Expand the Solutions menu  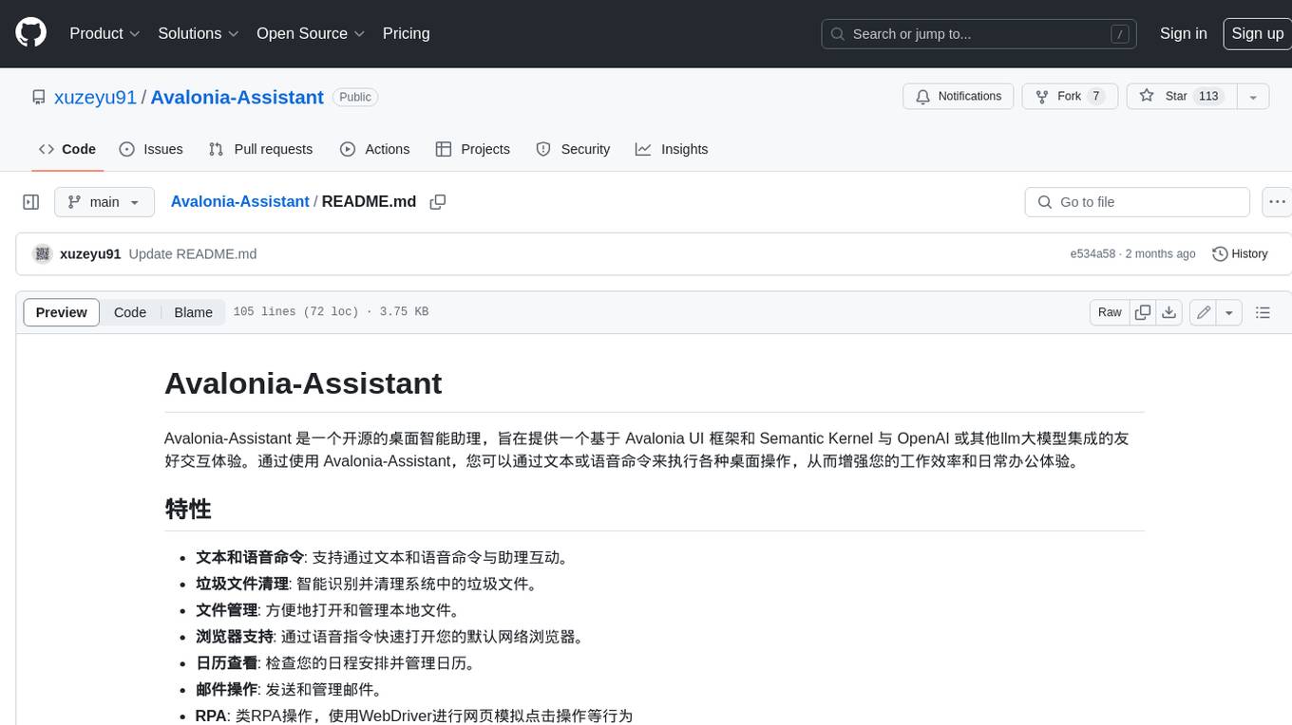198,33
